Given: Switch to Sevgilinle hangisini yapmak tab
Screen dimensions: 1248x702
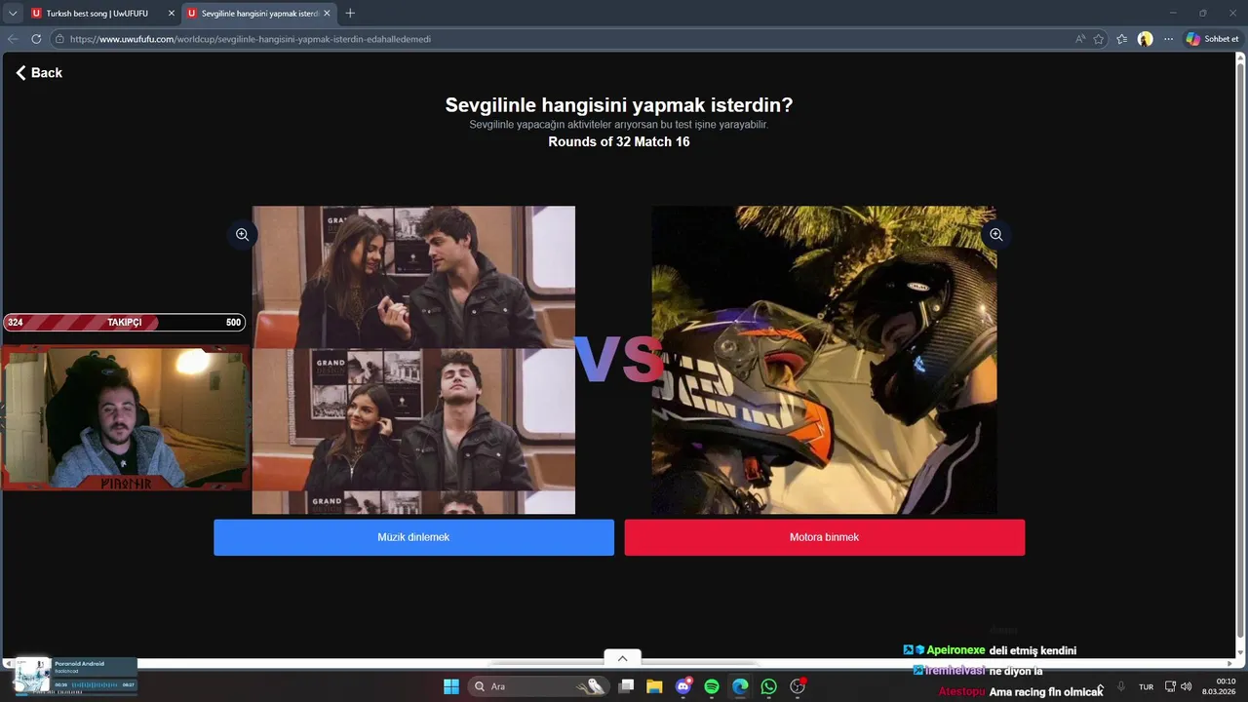Looking at the screenshot, I should pyautogui.click(x=259, y=14).
